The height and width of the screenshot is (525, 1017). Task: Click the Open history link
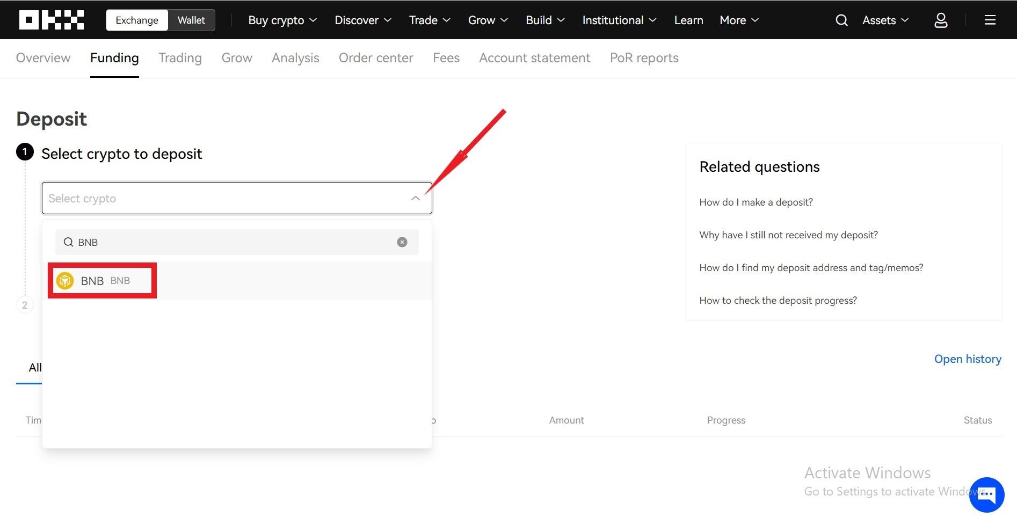coord(968,359)
